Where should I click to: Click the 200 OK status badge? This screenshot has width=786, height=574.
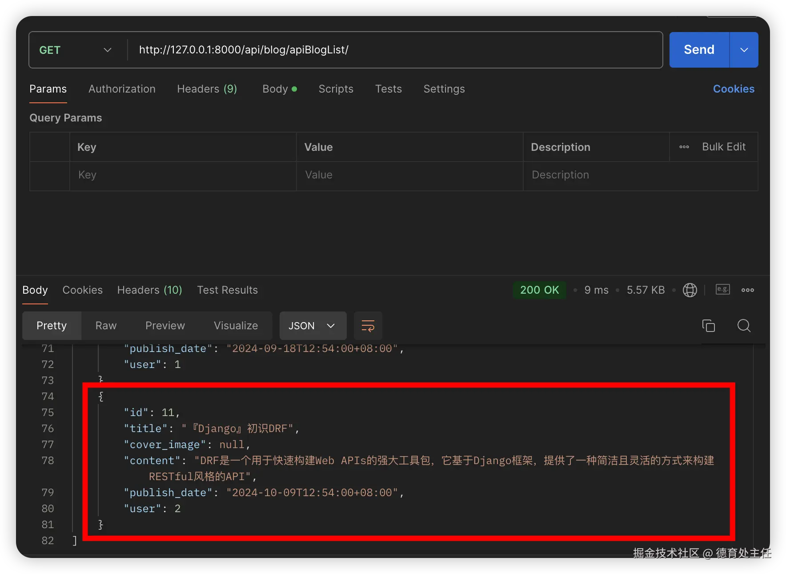point(539,290)
